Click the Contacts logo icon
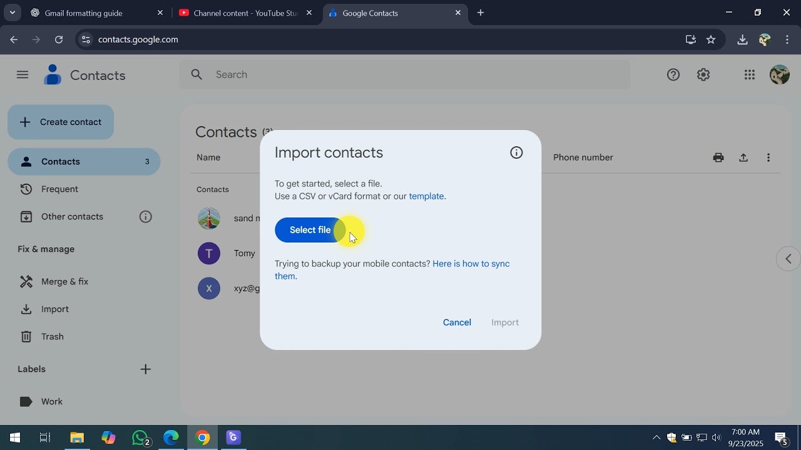Viewport: 801px width, 450px height. [53, 75]
